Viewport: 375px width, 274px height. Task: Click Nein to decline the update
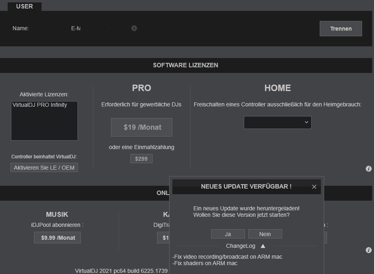[x=265, y=234]
